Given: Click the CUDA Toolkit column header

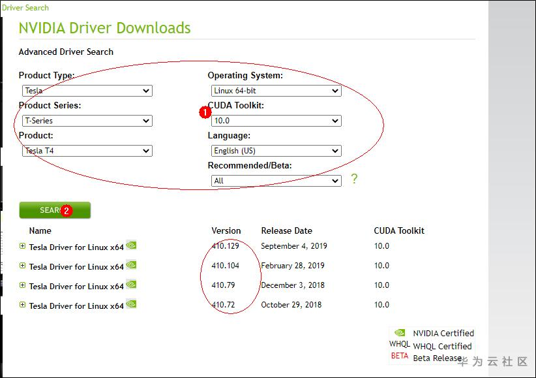Looking at the screenshot, I should pyautogui.click(x=399, y=230).
